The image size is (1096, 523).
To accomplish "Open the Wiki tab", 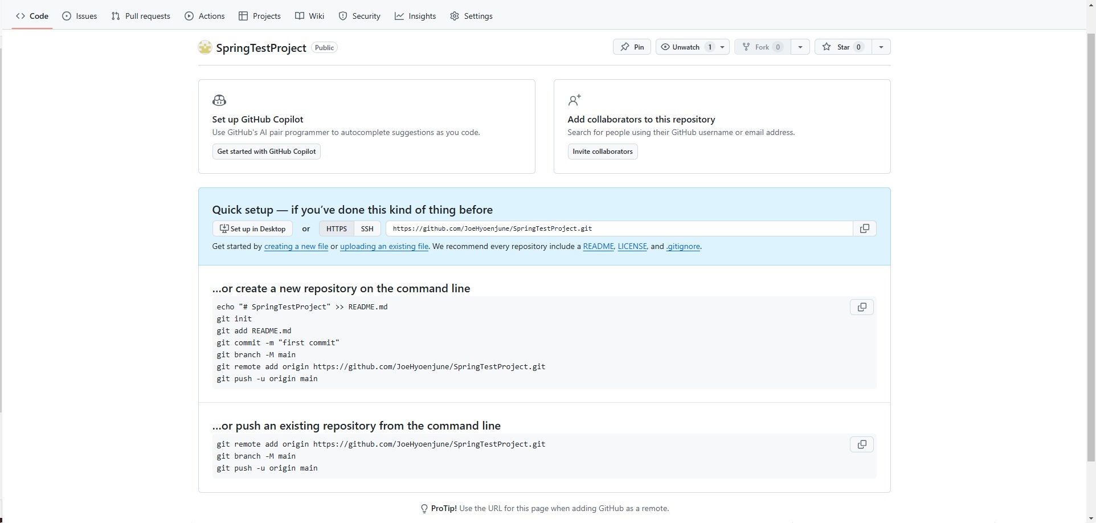I will click(310, 16).
